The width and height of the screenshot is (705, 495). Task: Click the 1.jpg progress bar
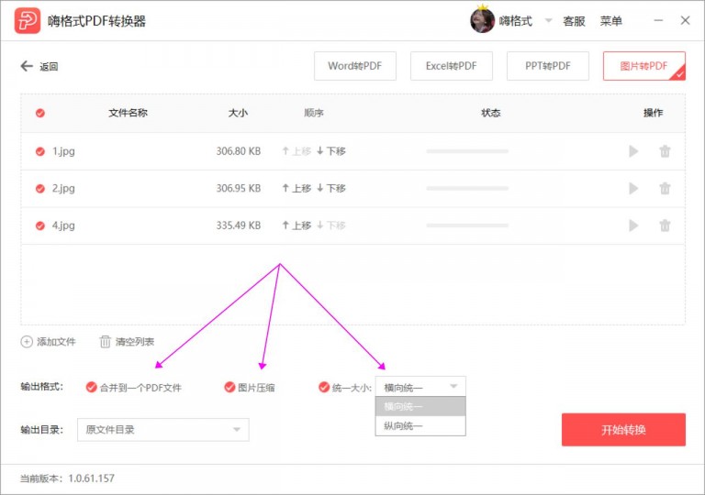467,151
